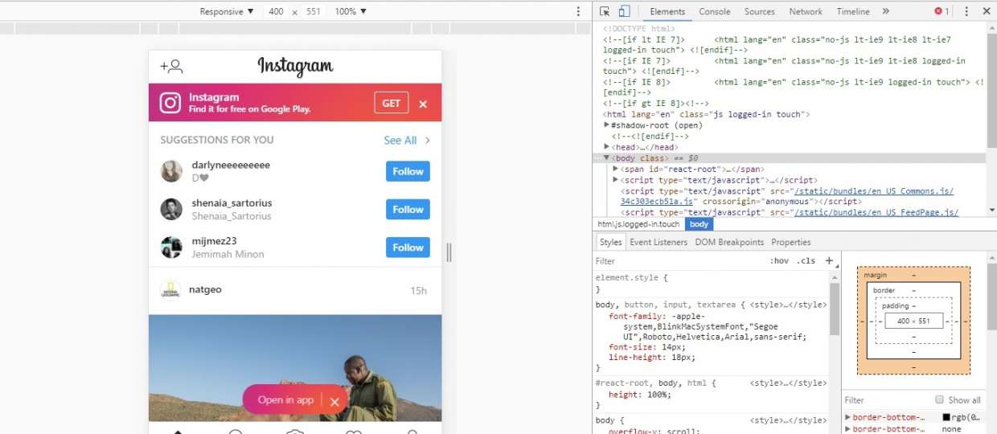Show more DevTools tabs via double chevron
Viewport: 997px width, 434px height.
(886, 11)
